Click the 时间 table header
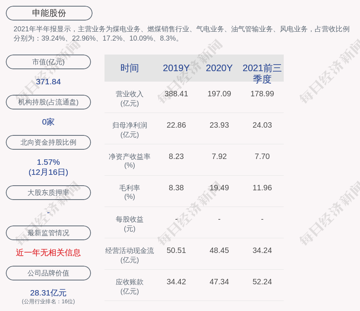This screenshot has width=360, height=311. click(x=130, y=68)
